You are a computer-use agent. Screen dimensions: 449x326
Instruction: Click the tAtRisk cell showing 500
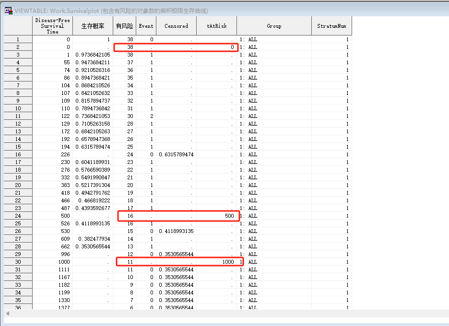click(x=216, y=216)
